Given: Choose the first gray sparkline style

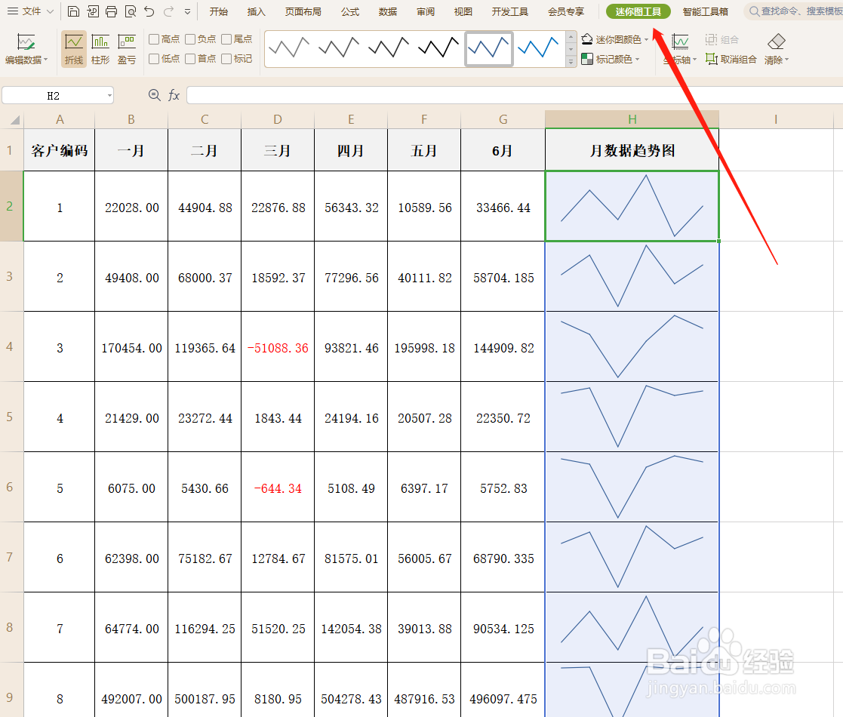Looking at the screenshot, I should [289, 48].
